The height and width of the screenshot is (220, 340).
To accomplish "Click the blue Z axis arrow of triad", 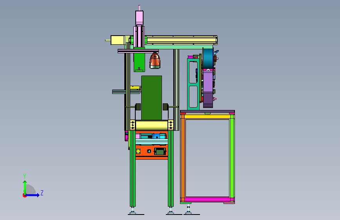I will (x=33, y=195).
